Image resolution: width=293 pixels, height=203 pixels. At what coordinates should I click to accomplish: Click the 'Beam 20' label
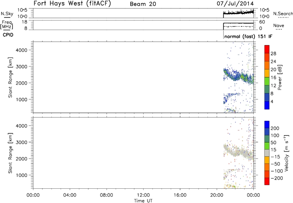[x=143, y=4]
